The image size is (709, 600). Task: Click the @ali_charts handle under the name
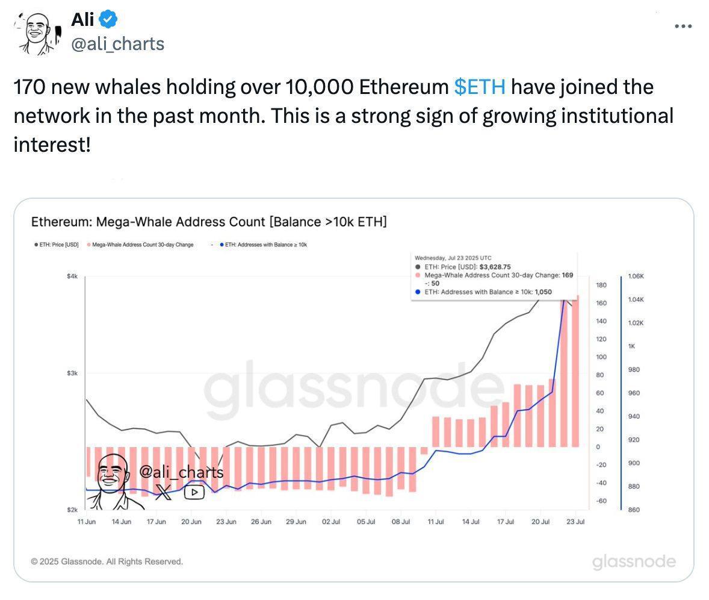pos(117,44)
